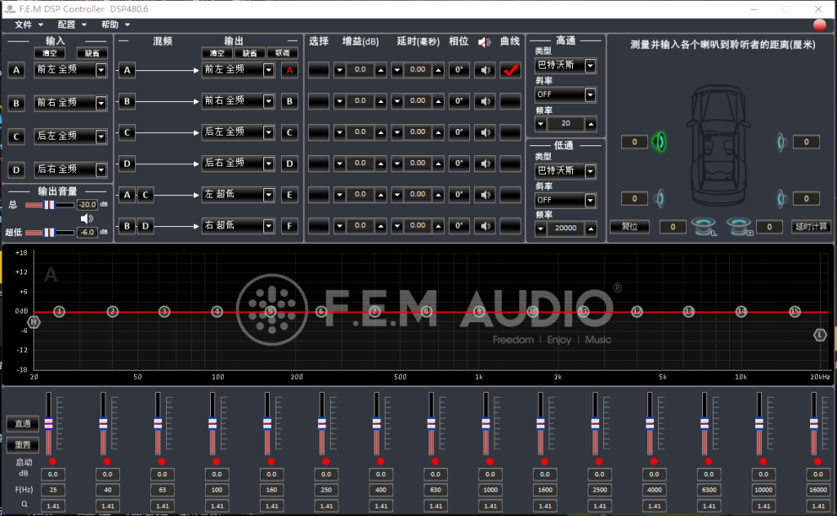The height and width of the screenshot is (516, 837).
Task: Mute the 右超低 output F speaker icon
Action: pyautogui.click(x=485, y=226)
